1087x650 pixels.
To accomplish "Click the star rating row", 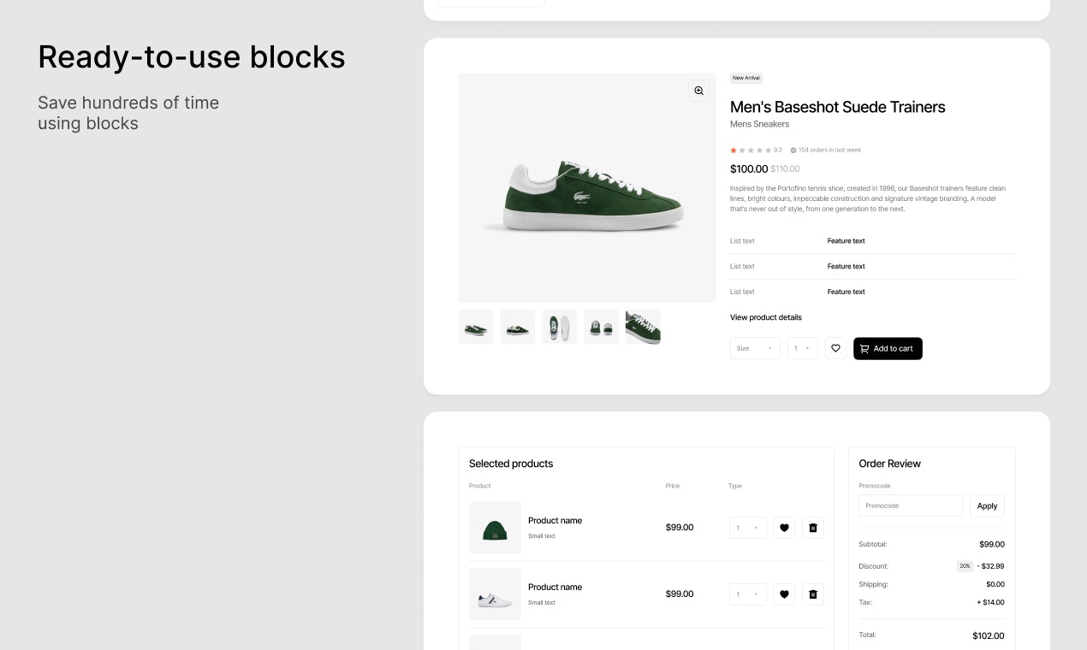I will (751, 150).
